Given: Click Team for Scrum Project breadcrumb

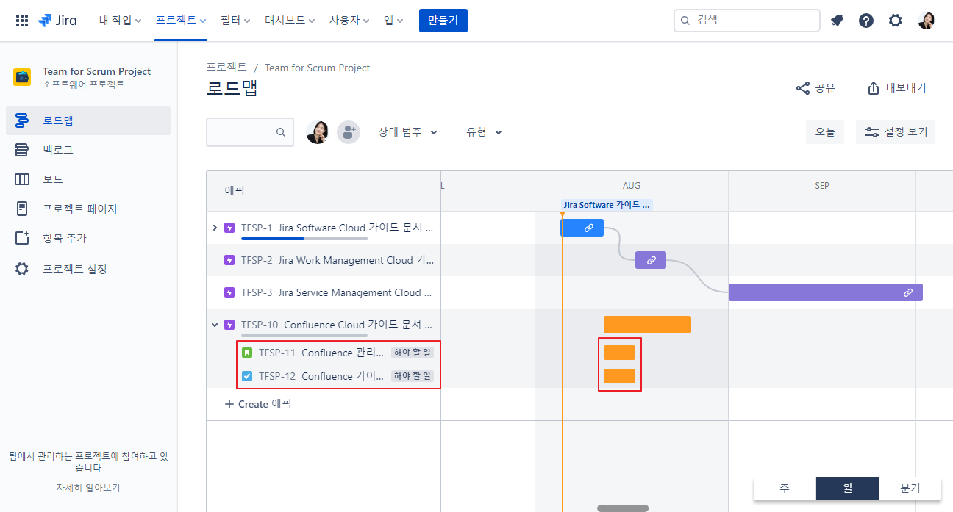Looking at the screenshot, I should (x=317, y=68).
